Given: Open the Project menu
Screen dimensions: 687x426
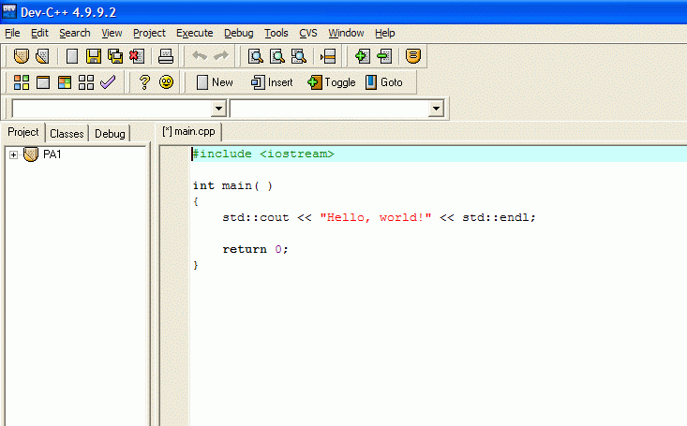Looking at the screenshot, I should coord(149,33).
